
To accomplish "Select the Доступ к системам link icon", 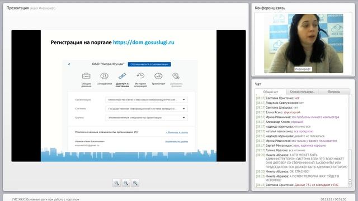I will (123, 76).
